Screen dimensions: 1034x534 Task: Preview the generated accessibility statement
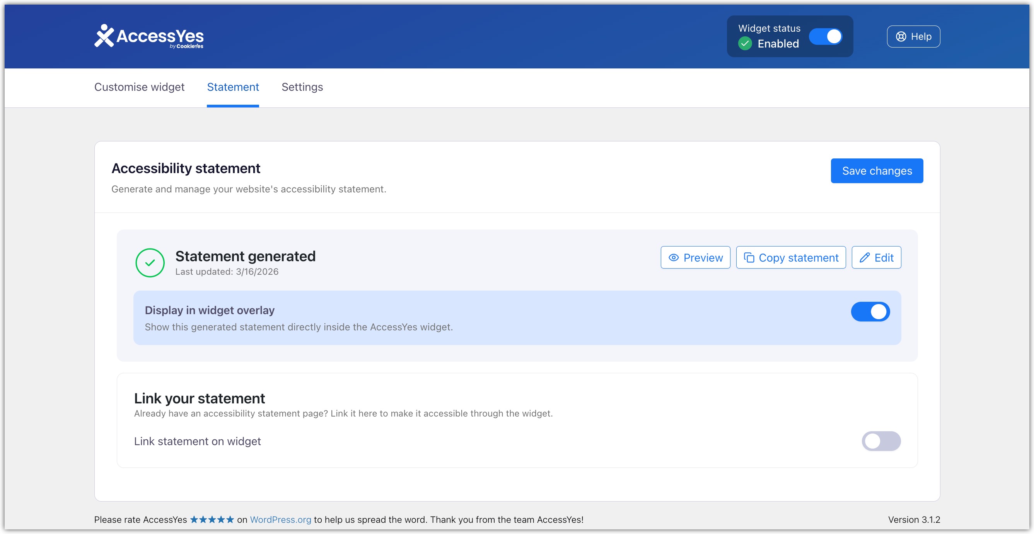pyautogui.click(x=695, y=257)
